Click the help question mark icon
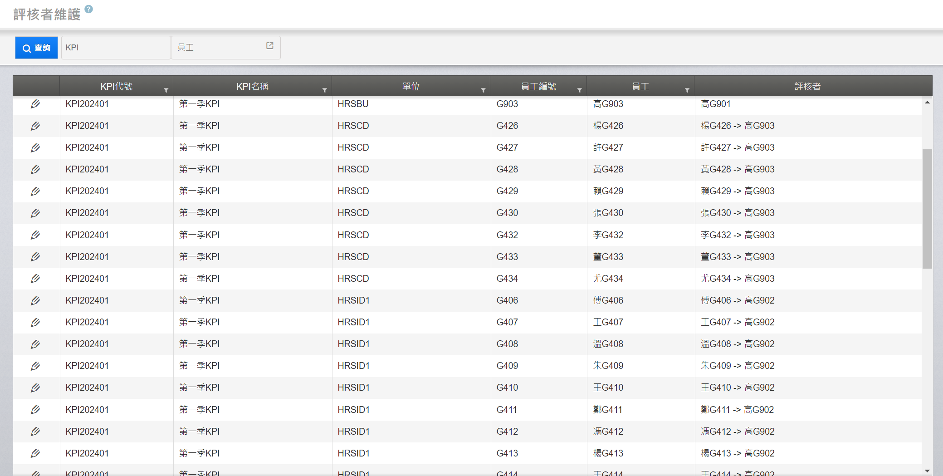The image size is (943, 476). click(89, 9)
